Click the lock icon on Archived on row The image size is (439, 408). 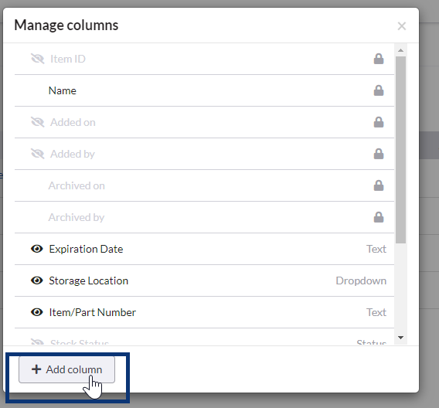pos(379,185)
